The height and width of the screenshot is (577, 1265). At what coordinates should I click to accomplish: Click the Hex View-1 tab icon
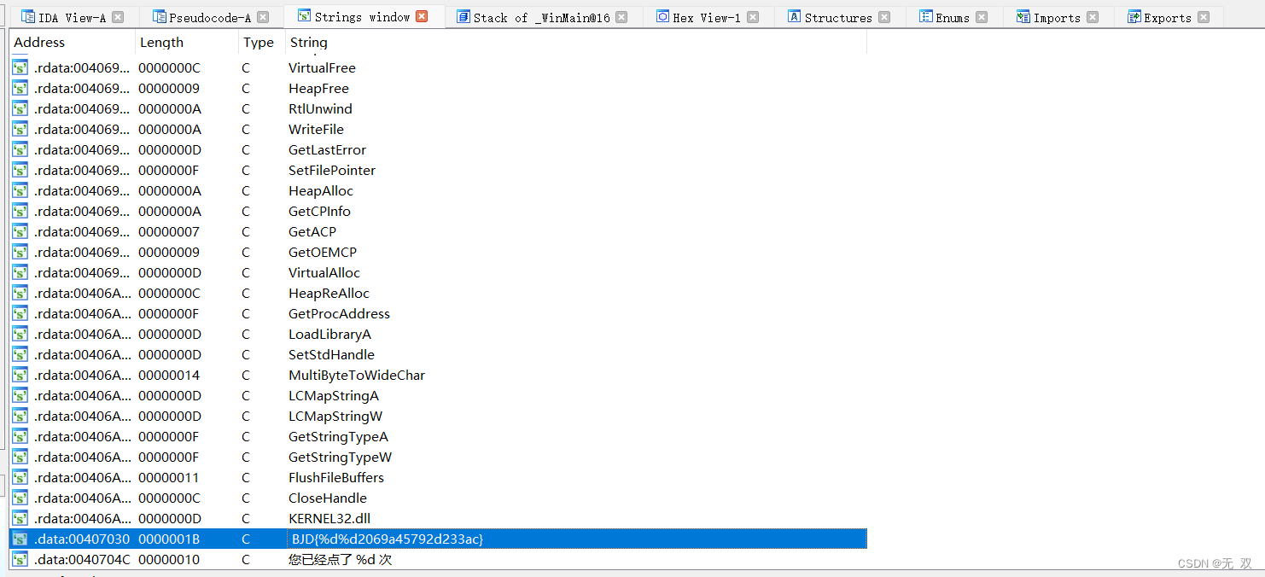click(x=662, y=15)
